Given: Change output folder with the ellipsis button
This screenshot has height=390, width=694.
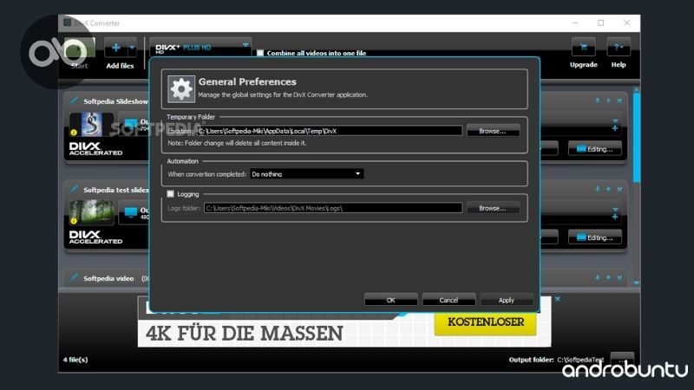Looking at the screenshot, I should pos(622,359).
